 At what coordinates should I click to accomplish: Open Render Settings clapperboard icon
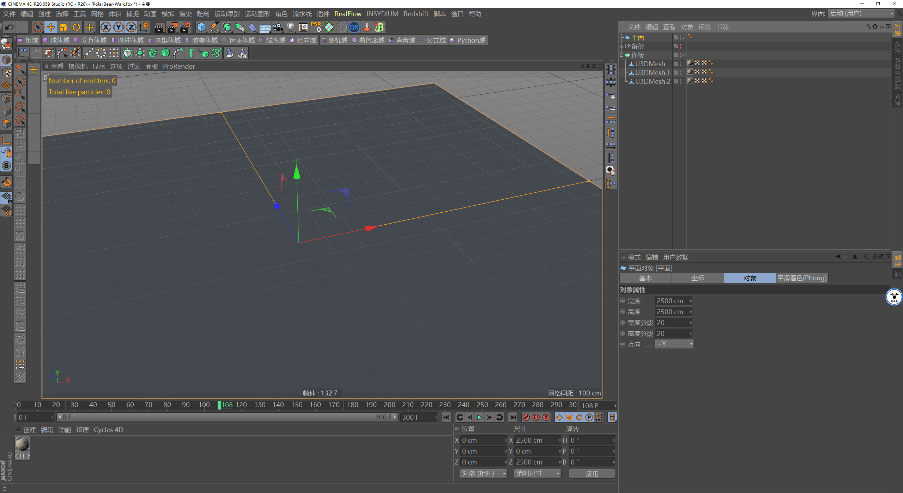tap(186, 27)
